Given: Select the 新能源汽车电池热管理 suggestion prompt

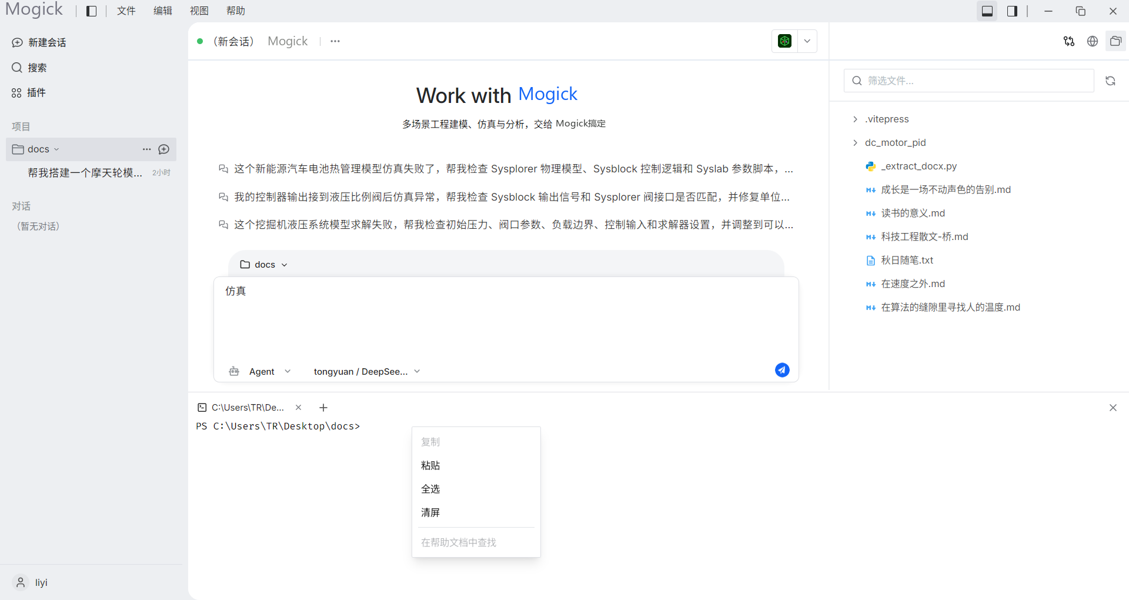Looking at the screenshot, I should pos(506,169).
